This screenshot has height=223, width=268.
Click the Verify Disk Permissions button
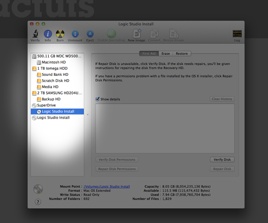(x=117, y=160)
